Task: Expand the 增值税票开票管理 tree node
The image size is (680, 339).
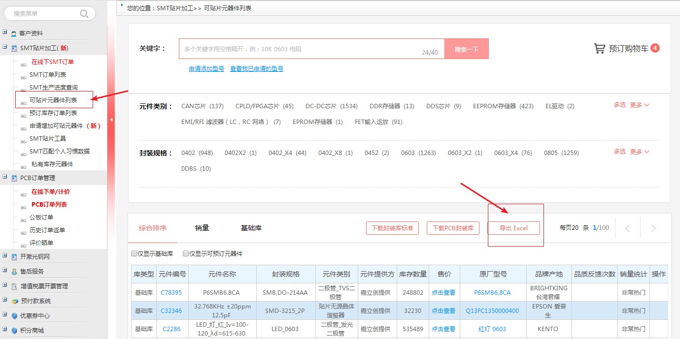Action: point(4,285)
